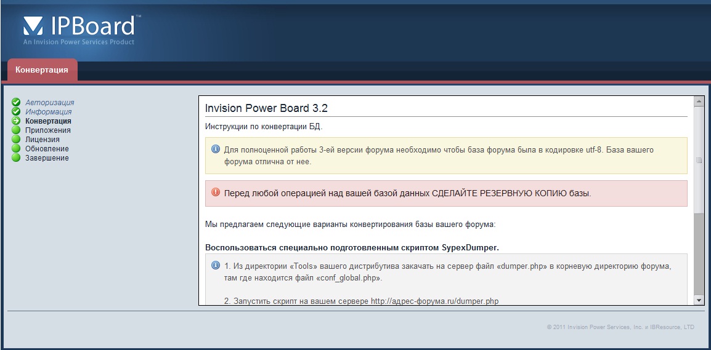Click red warning icon in backup notice
711x350 pixels.
coord(216,193)
